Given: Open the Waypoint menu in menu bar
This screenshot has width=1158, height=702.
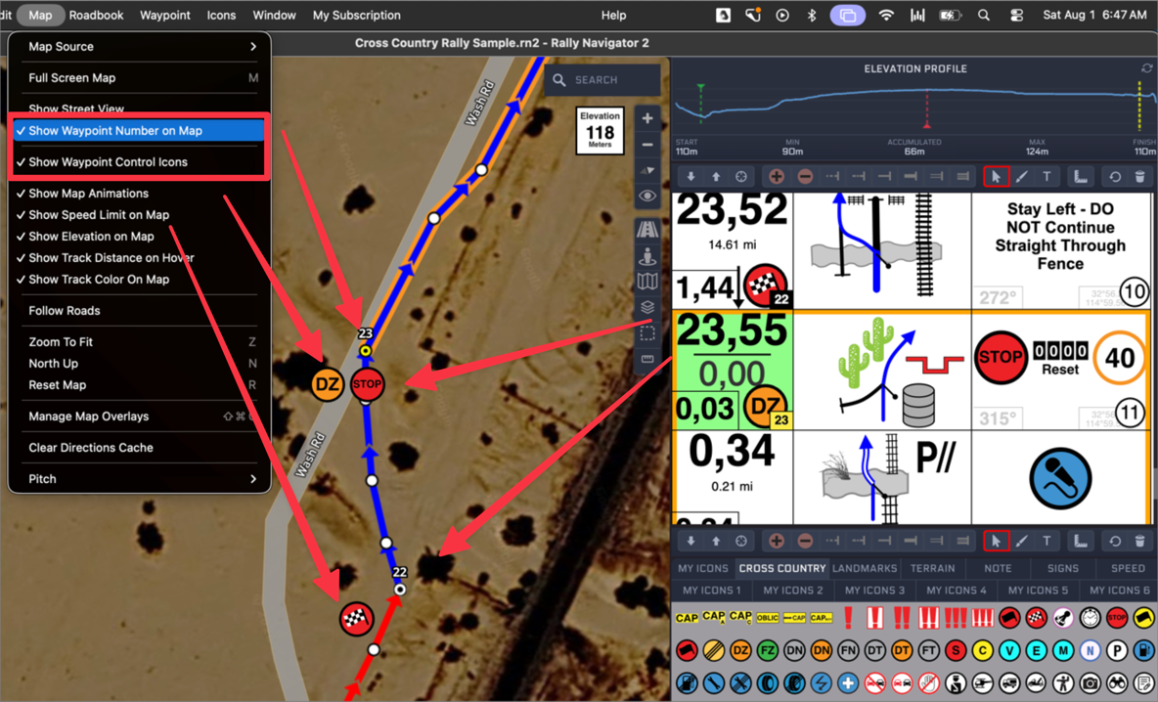Looking at the screenshot, I should pyautogui.click(x=164, y=15).
